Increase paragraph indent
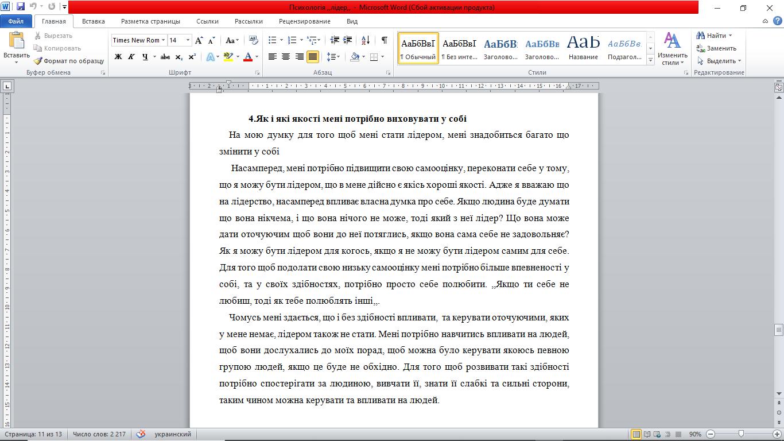 [348, 40]
